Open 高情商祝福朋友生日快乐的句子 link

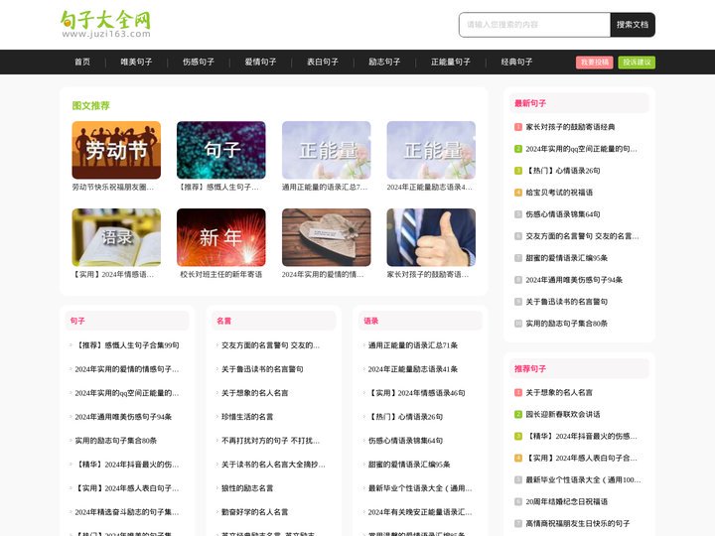(x=578, y=524)
